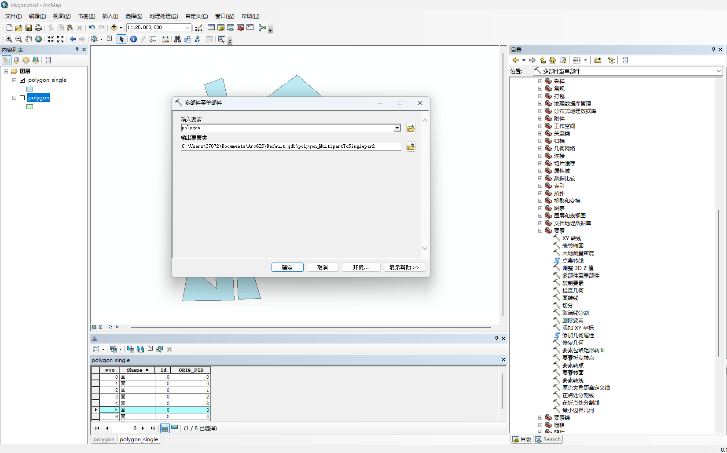Image resolution: width=727 pixels, height=453 pixels.
Task: Print the map
Action: tap(38, 28)
